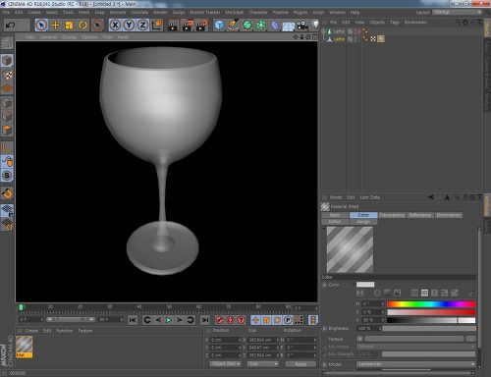Click the Locked Workplane icon
This screenshot has width=491, height=377.
coord(7,210)
